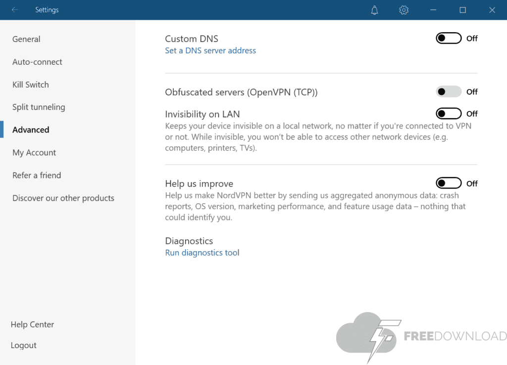Toggle Obfuscated servers switch
The image size is (507, 365).
(449, 91)
